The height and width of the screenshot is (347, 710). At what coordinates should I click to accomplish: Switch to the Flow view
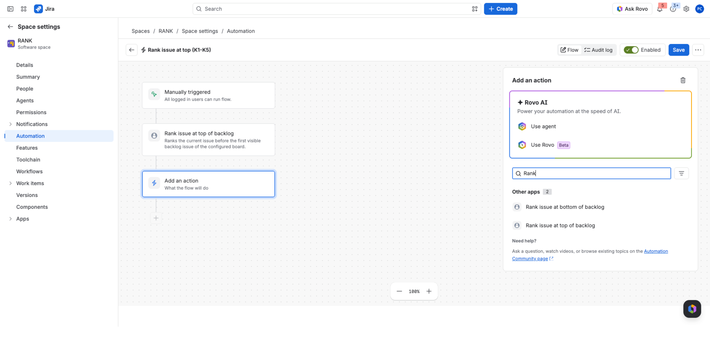(569, 50)
